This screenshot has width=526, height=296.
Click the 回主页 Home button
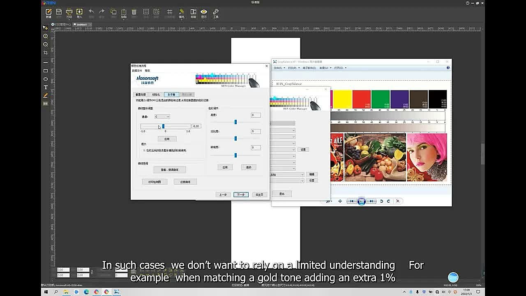[259, 194]
